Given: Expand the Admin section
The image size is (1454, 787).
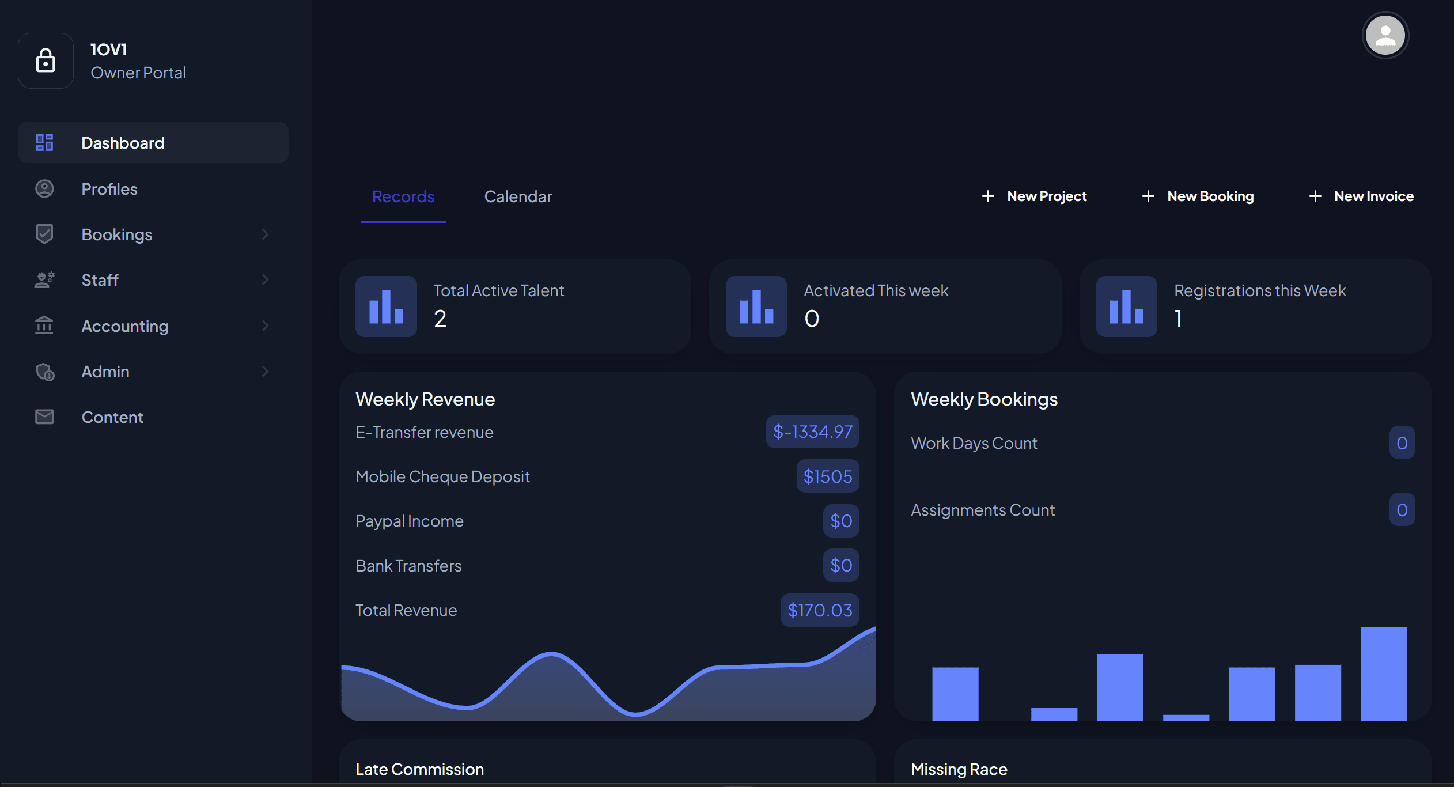Looking at the screenshot, I should tap(265, 371).
